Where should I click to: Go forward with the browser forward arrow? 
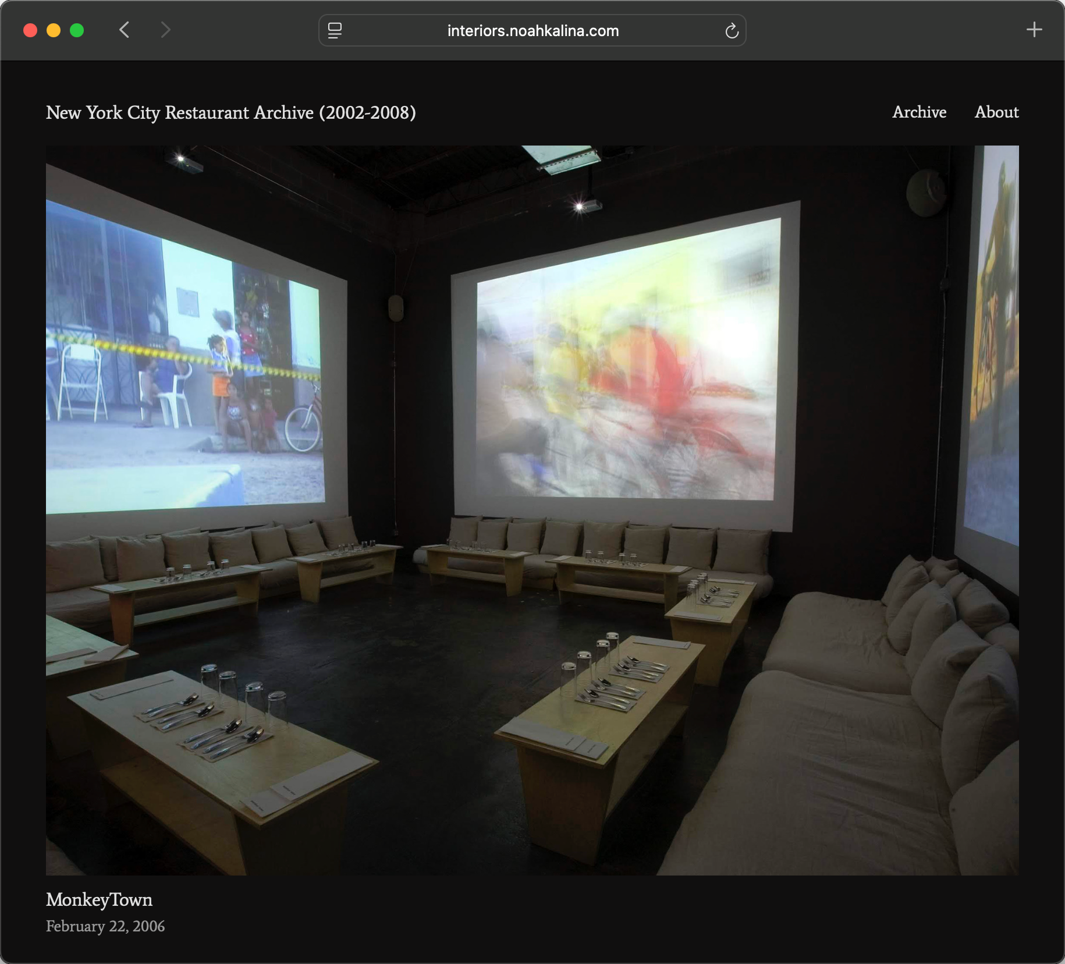[165, 30]
